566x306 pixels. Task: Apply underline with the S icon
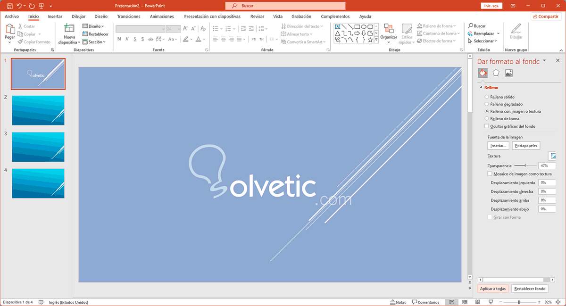click(x=135, y=39)
